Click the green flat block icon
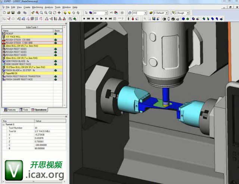239x184 pixels. pyautogui.click(x=187, y=19)
